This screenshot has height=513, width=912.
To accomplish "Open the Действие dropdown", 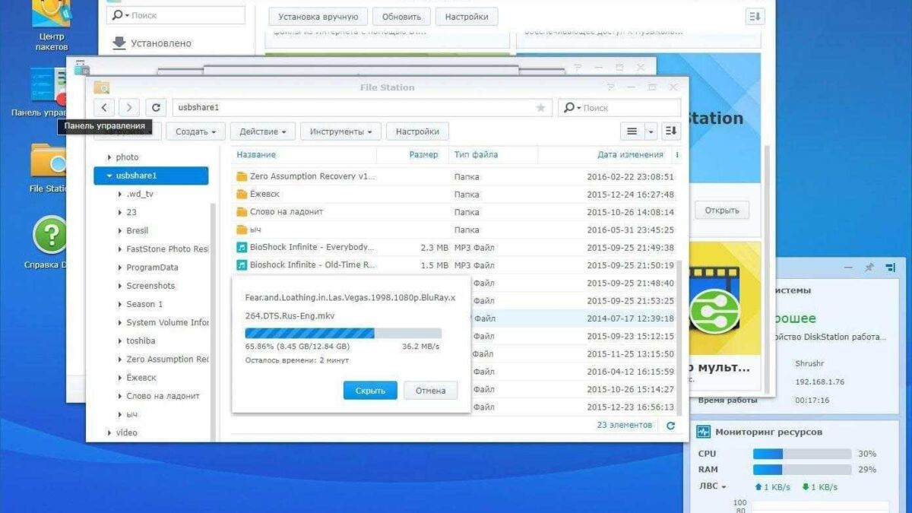I will (262, 131).
